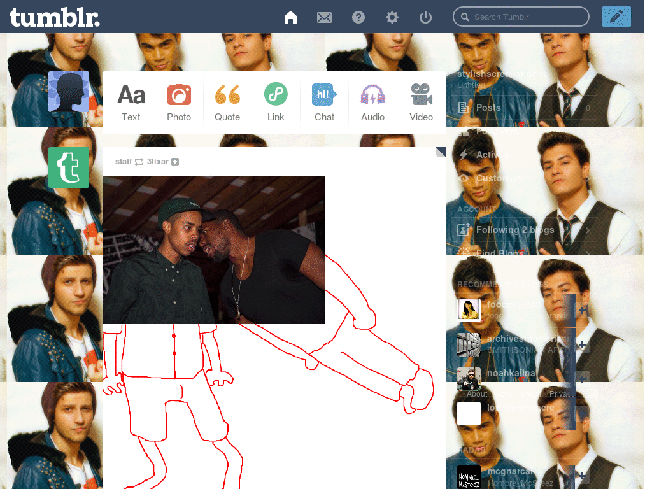Open the stylishscreenshotter blog title

[502, 74]
